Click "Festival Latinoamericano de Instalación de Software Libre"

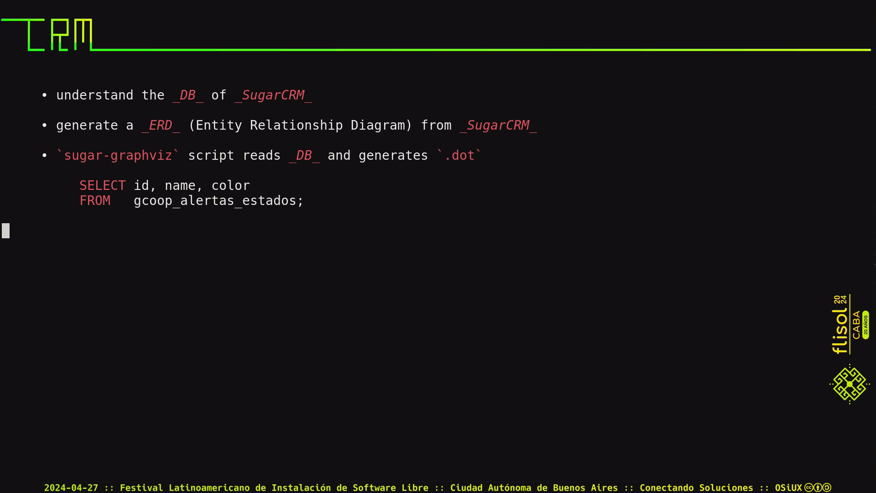pyautogui.click(x=274, y=488)
